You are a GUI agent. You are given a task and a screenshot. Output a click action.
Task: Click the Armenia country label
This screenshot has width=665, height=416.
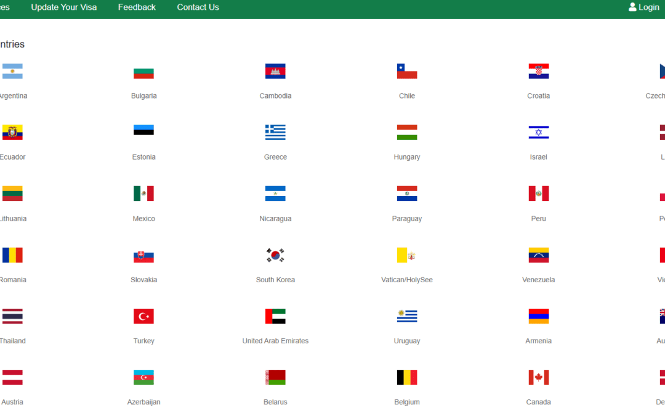pyautogui.click(x=539, y=341)
